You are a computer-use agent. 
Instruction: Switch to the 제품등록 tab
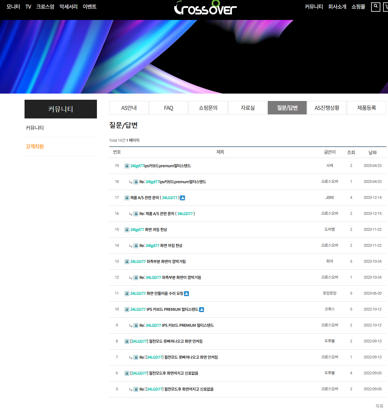(366, 108)
